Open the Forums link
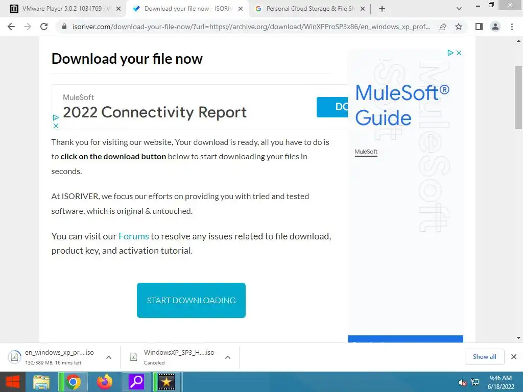 point(133,236)
